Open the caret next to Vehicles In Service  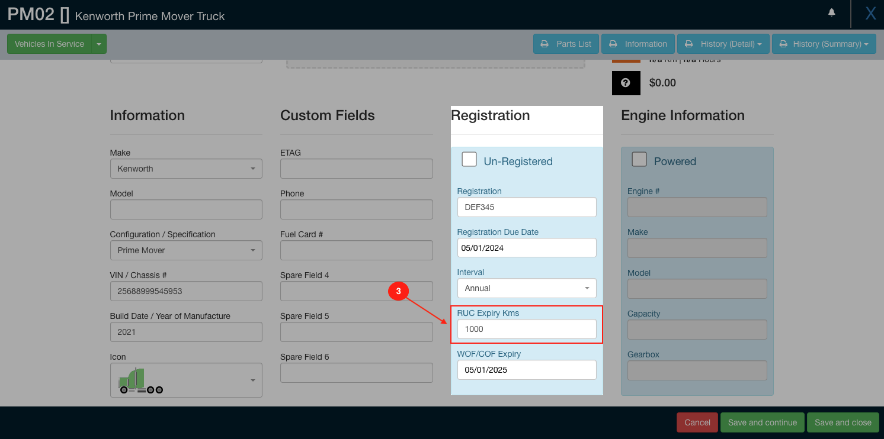(99, 44)
